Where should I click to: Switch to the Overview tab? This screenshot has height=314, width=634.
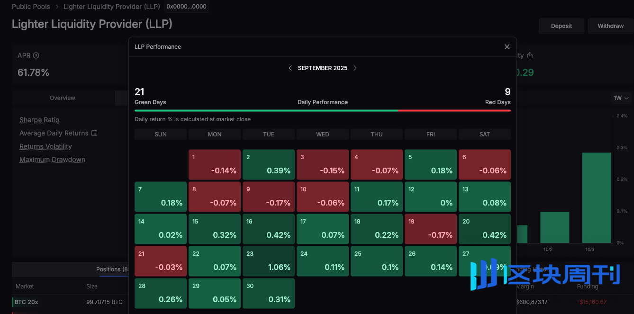click(x=63, y=98)
